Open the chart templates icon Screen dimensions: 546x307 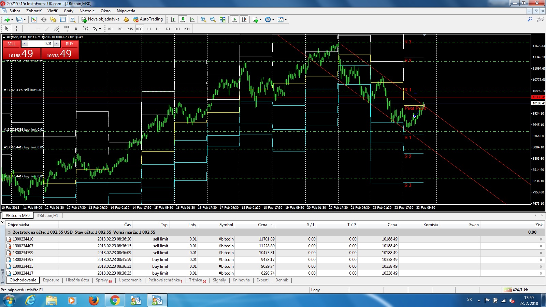click(x=281, y=19)
